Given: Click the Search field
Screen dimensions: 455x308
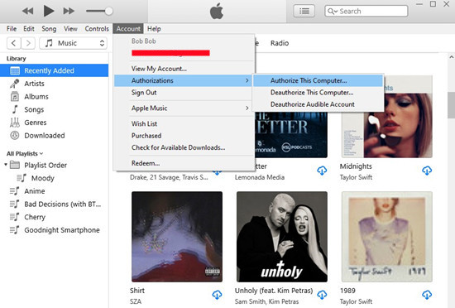Looking at the screenshot, I should pos(366,12).
